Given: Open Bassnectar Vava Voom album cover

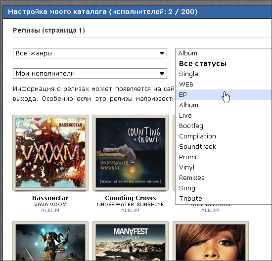Looking at the screenshot, I should (x=50, y=153).
